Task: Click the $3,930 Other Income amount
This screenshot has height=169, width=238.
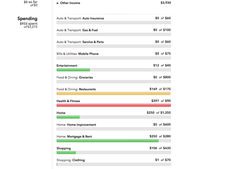Action: pos(166,3)
